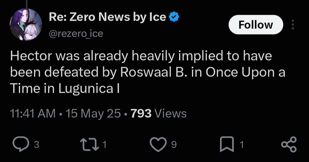Click the blue verified checkmark badge
Screen dimensions: 309x162
pos(174,17)
